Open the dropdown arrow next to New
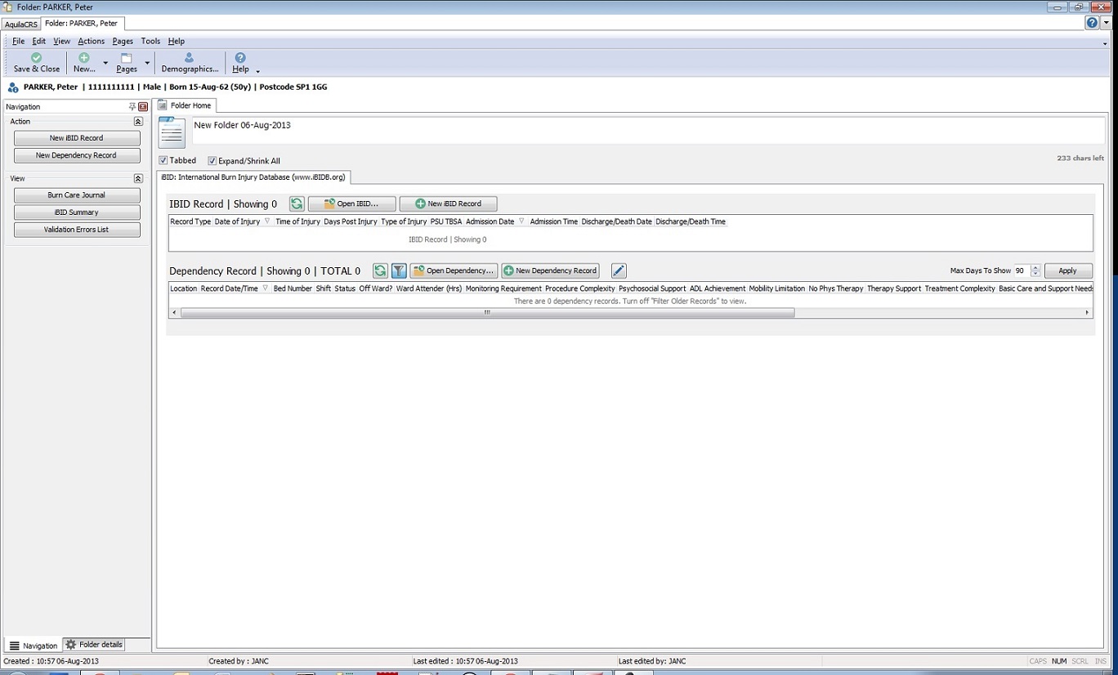Viewport: 1118px width, 675px height. pos(105,63)
